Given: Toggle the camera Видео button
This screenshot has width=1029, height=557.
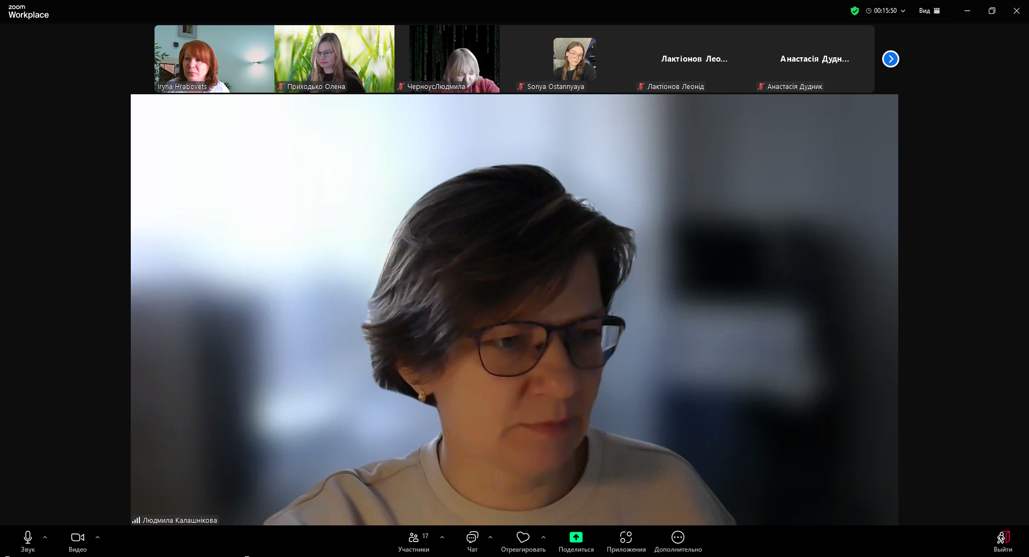Looking at the screenshot, I should tap(78, 541).
